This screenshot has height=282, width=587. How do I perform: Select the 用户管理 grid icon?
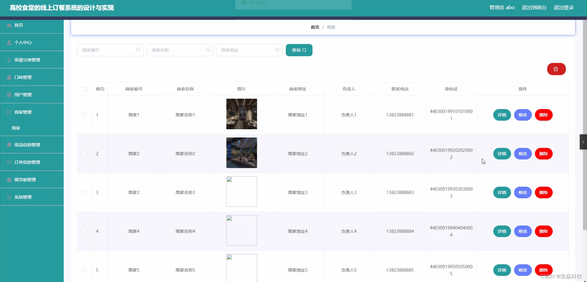point(9,94)
